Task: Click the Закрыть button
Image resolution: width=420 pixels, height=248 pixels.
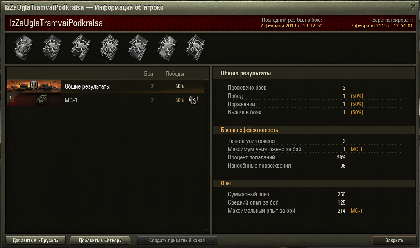Action: click(394, 240)
